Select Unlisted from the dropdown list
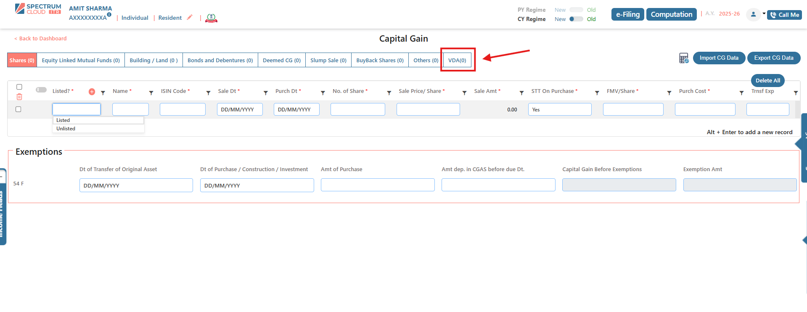 (66, 129)
